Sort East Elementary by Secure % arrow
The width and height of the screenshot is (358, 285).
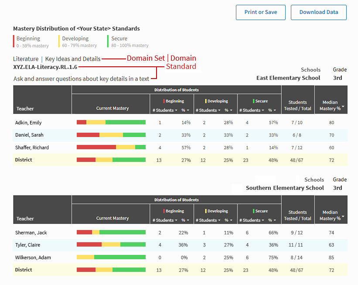[275, 110]
